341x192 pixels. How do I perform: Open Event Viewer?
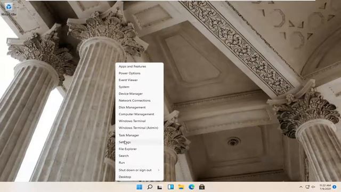(x=140, y=80)
